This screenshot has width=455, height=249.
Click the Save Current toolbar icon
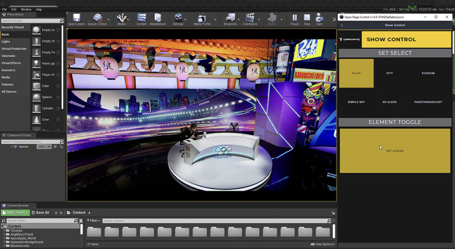pyautogui.click(x=76, y=19)
